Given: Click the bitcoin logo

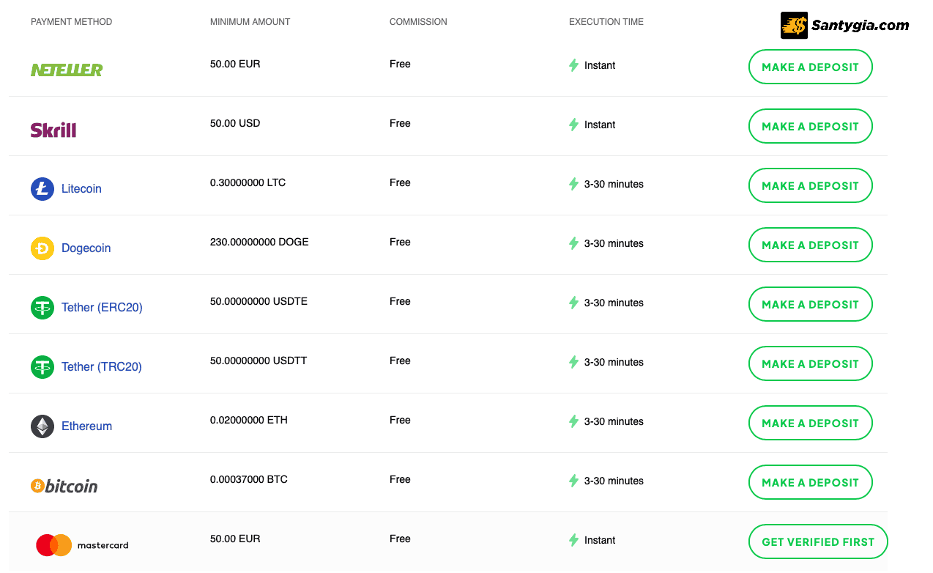Looking at the screenshot, I should (x=64, y=486).
